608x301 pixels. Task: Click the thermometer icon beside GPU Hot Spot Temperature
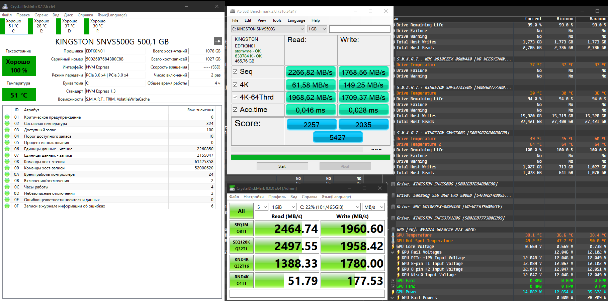(x=393, y=241)
